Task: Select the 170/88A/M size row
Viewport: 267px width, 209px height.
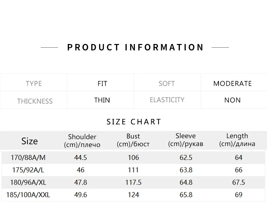Action: [x=133, y=157]
